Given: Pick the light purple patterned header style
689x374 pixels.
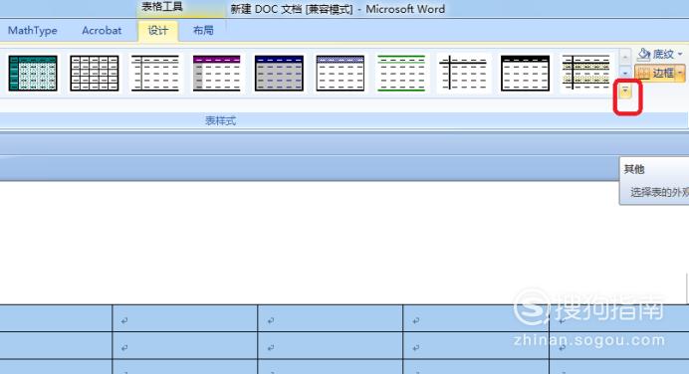Looking at the screenshot, I should pyautogui.click(x=341, y=74).
